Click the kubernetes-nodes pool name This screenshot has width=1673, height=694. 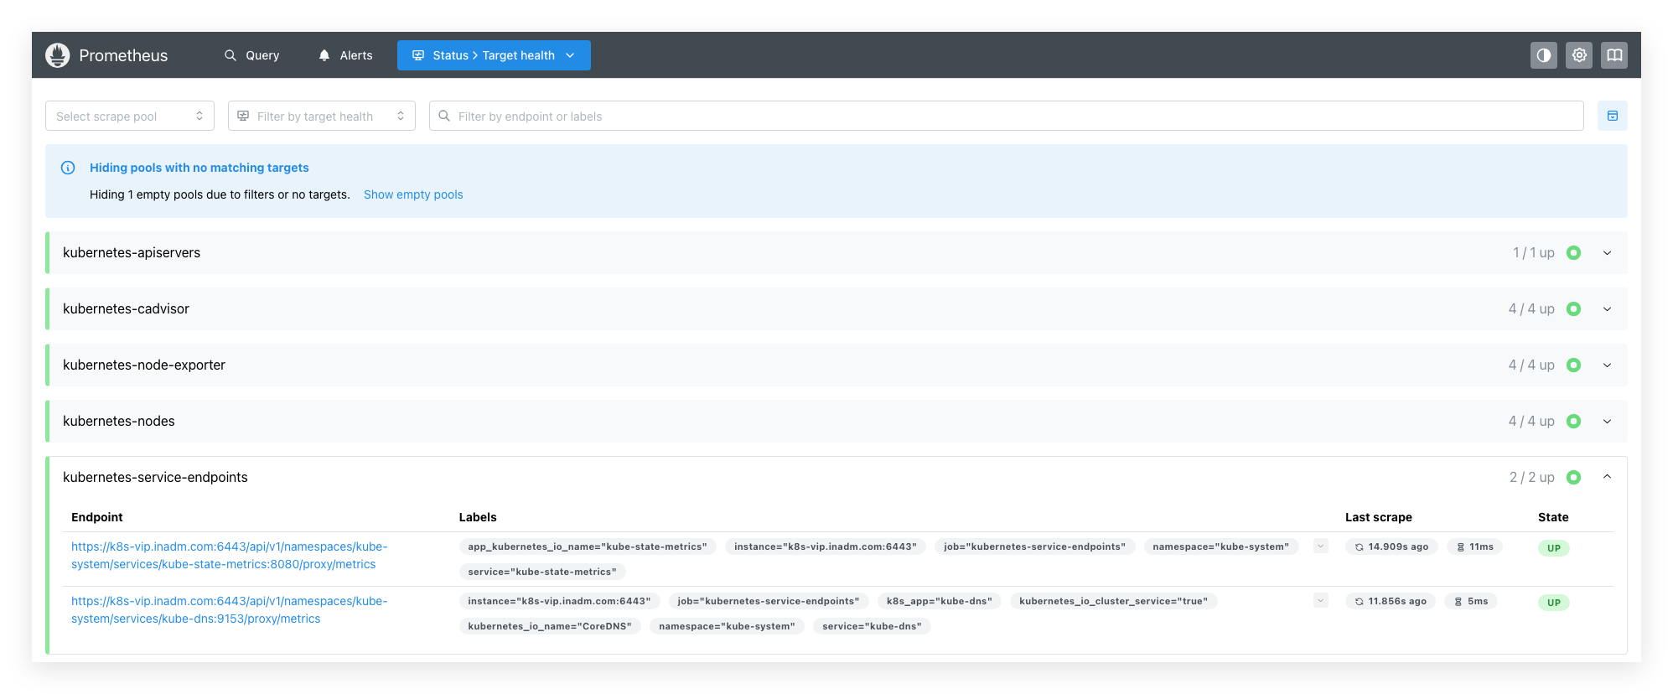click(119, 421)
